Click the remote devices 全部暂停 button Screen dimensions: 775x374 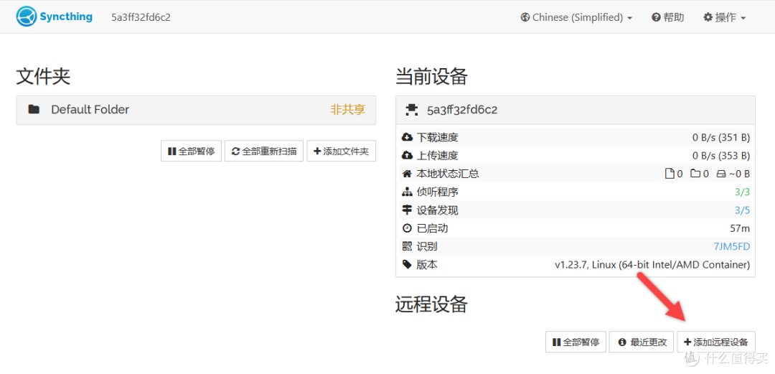click(x=576, y=342)
